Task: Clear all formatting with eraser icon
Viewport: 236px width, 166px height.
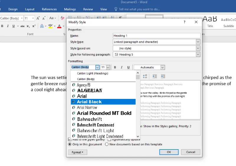Action: point(62,18)
